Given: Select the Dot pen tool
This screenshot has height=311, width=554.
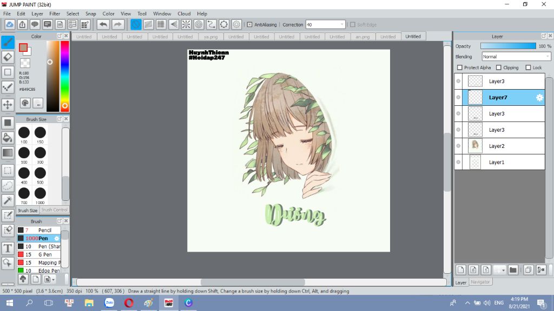Looking at the screenshot, I should point(8,87).
